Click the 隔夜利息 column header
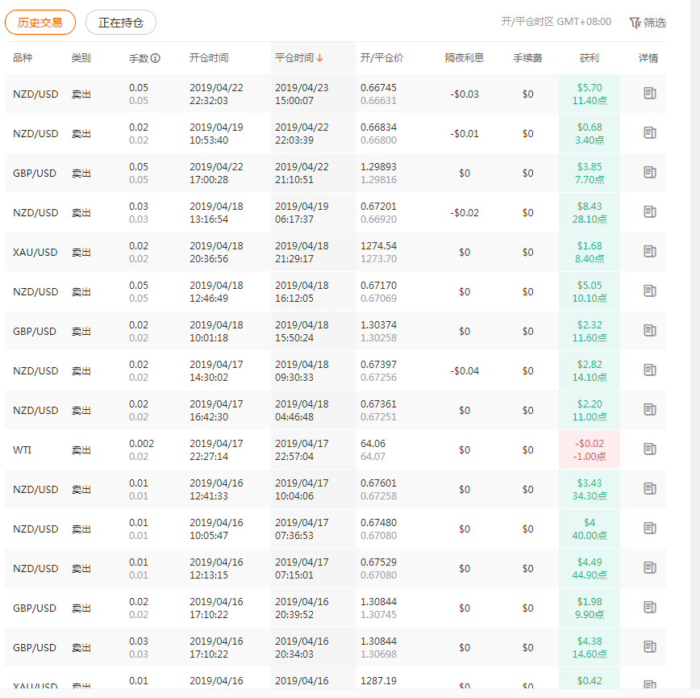700x698 pixels. [465, 57]
